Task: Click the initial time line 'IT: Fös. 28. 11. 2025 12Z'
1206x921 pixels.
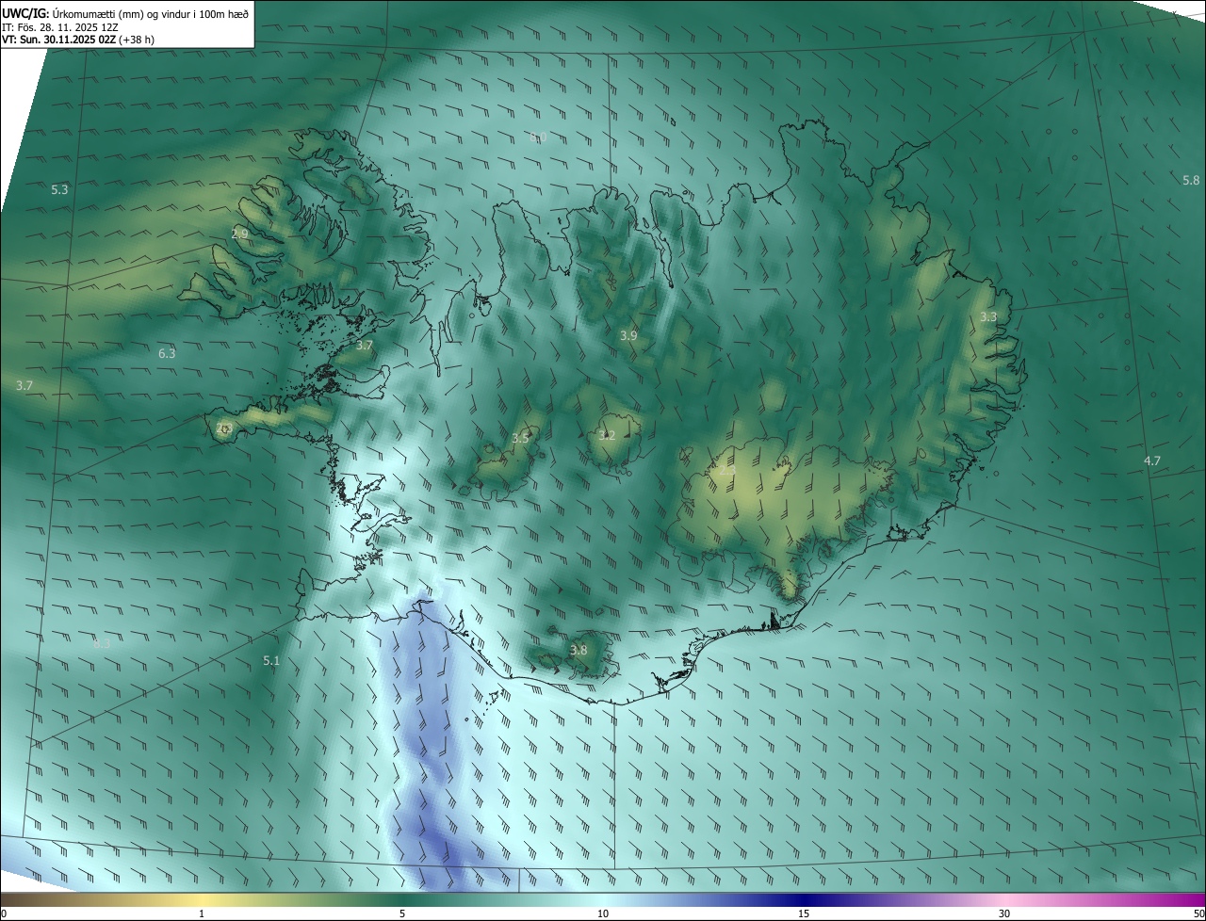Action: (x=60, y=27)
